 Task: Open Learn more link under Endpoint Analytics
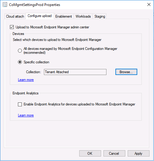(x=26, y=115)
